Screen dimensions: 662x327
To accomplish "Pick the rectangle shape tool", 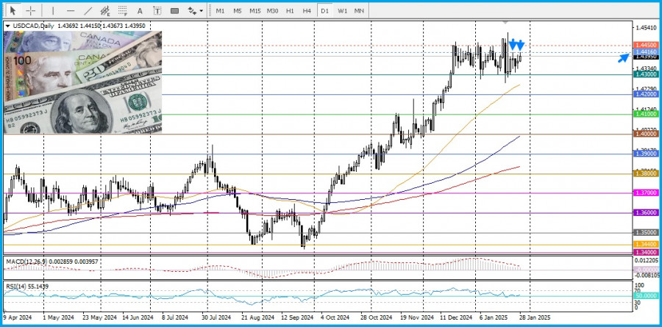I will coord(174,11).
